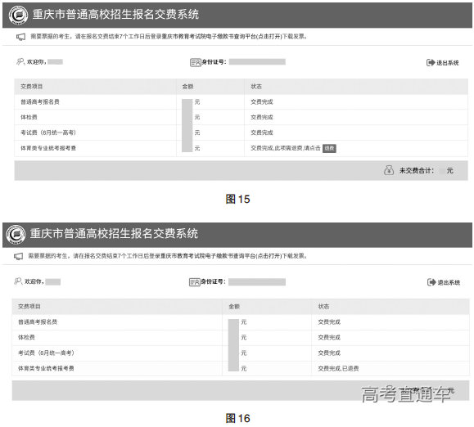Click the 交费完成,此项需退费,请点击 status text in Figure 15

coord(286,148)
